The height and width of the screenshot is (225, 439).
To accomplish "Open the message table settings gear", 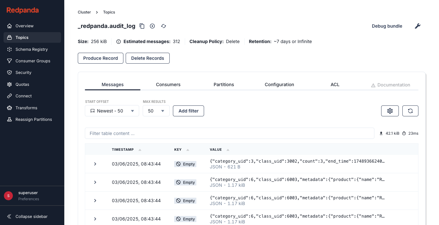I will (390, 111).
